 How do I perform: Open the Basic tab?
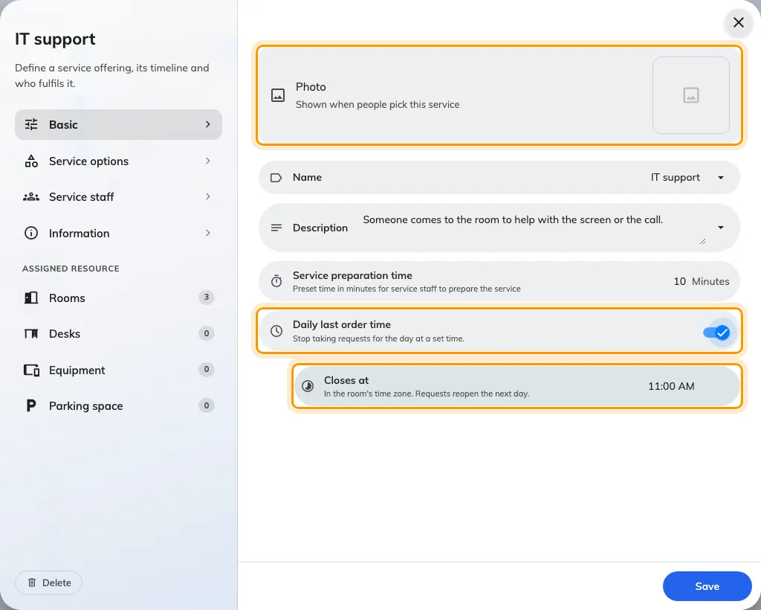[118, 124]
